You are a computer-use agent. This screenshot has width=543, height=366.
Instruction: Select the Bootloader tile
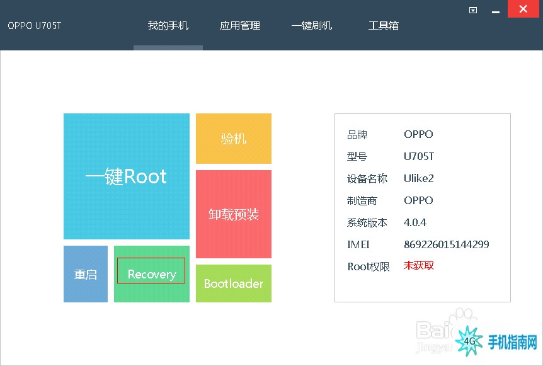(233, 283)
